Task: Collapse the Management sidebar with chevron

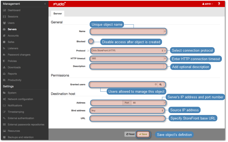Action: [45, 4]
